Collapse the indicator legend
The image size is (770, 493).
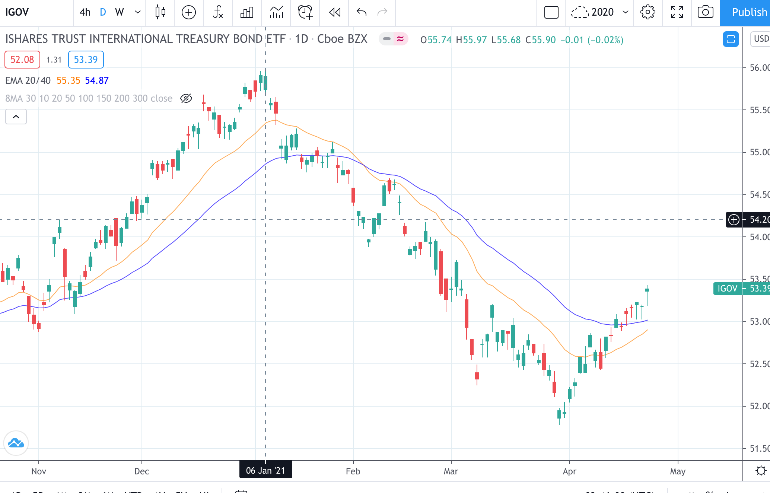pyautogui.click(x=16, y=117)
